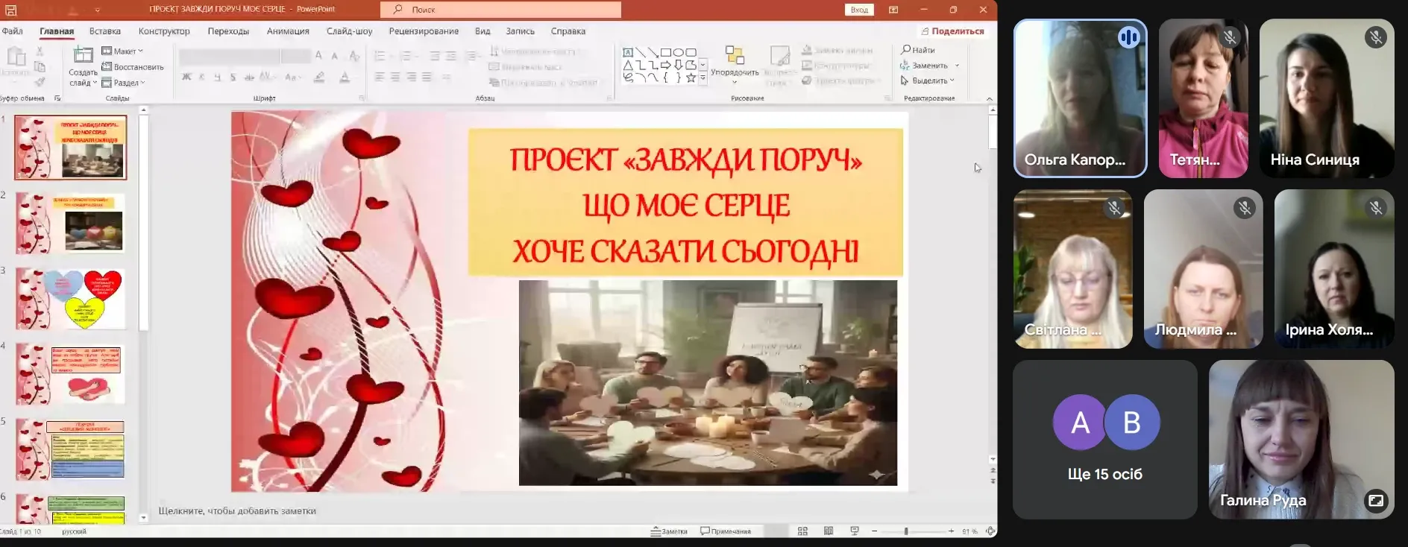Open the Раздел section dropdown
Screen dimensions: 1408x547
coord(125,83)
